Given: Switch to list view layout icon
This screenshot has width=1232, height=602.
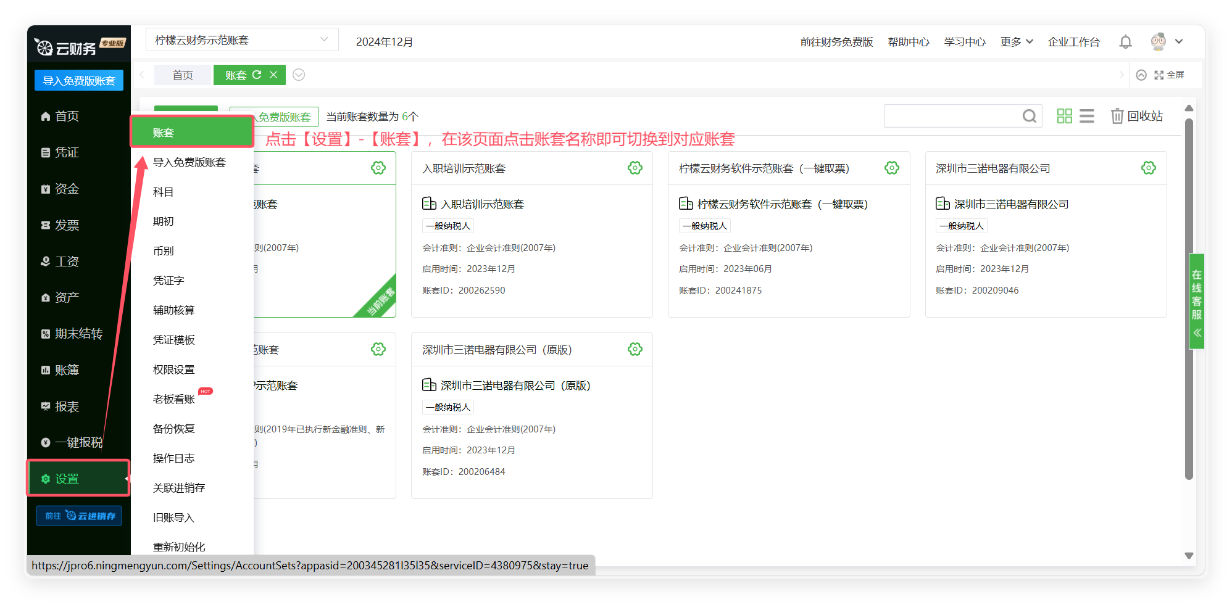Looking at the screenshot, I should pyautogui.click(x=1087, y=116).
